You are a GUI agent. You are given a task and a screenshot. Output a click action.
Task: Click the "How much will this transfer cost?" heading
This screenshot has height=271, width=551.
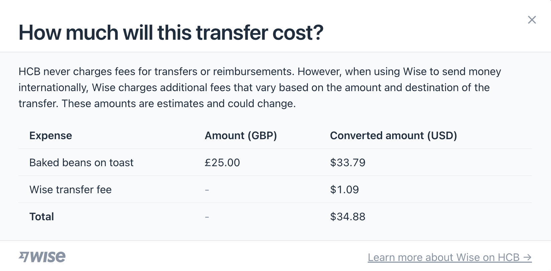tap(171, 33)
